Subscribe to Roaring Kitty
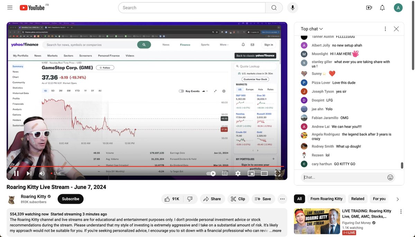This screenshot has height=237, width=415. (71, 199)
